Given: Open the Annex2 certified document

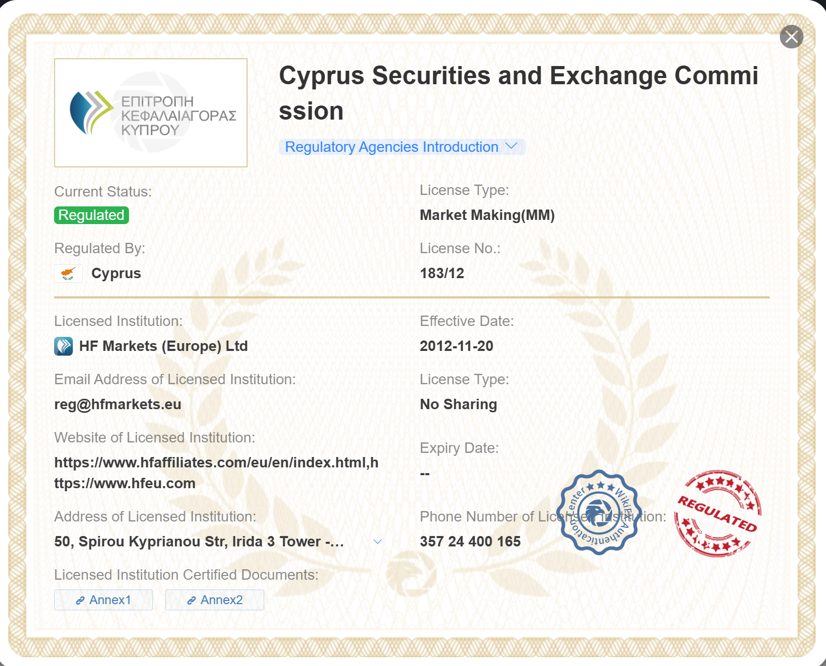Looking at the screenshot, I should [x=215, y=600].
